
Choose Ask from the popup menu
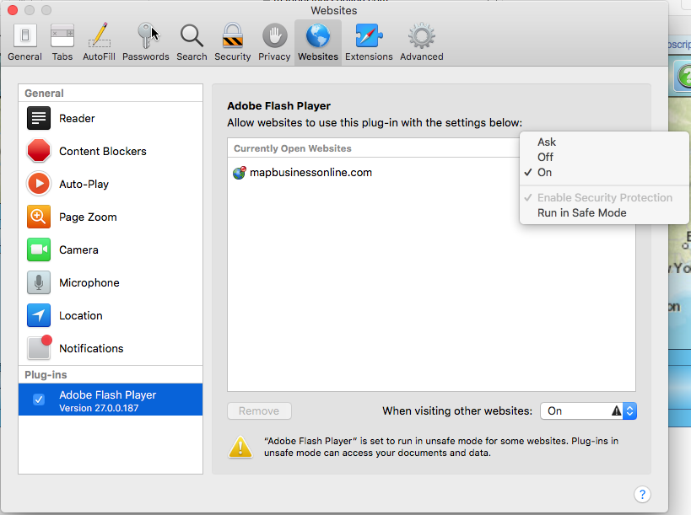[x=547, y=142]
